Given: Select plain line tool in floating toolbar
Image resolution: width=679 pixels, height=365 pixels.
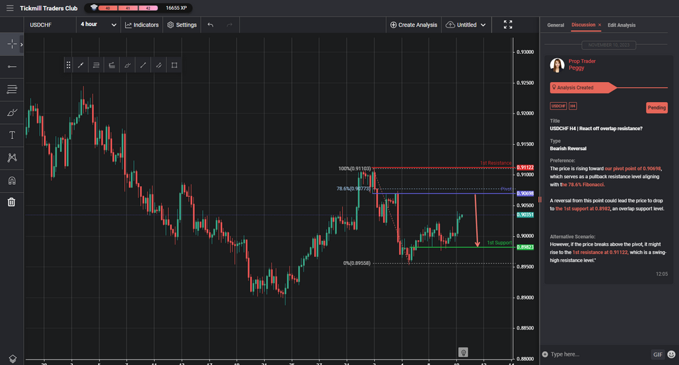Looking at the screenshot, I should (143, 65).
